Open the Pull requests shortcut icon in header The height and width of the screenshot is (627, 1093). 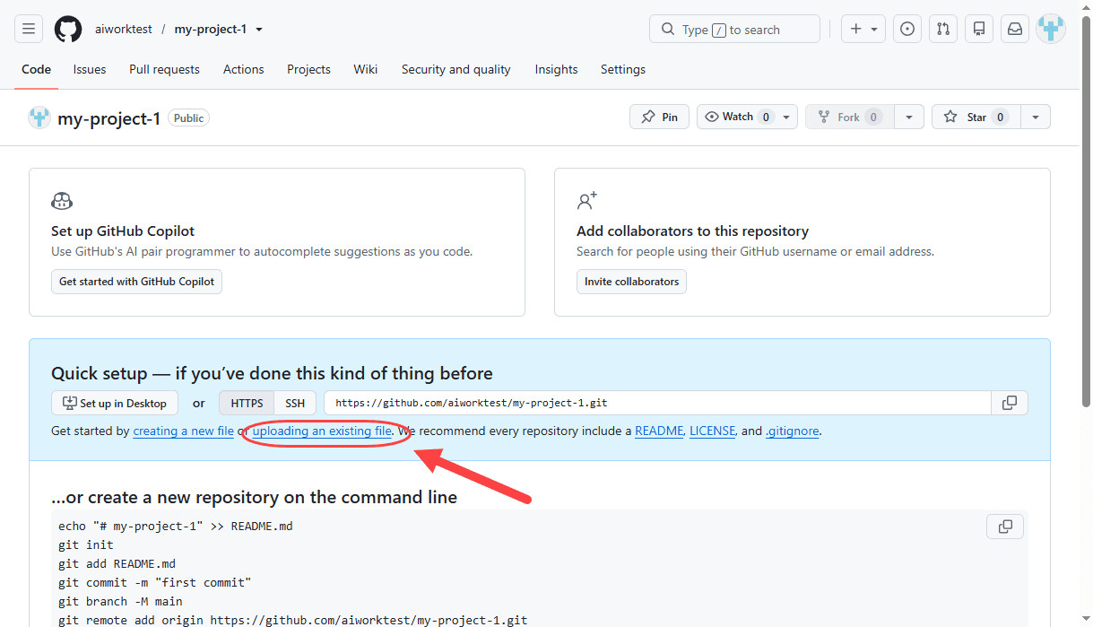pyautogui.click(x=943, y=29)
